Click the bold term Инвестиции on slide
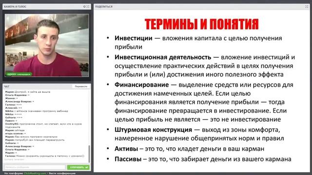 [x=133, y=38]
